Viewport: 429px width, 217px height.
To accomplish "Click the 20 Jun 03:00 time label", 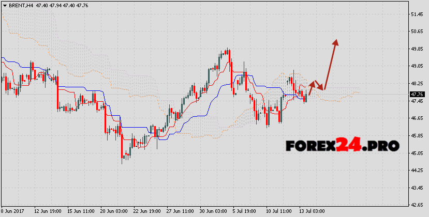I will tap(114, 212).
